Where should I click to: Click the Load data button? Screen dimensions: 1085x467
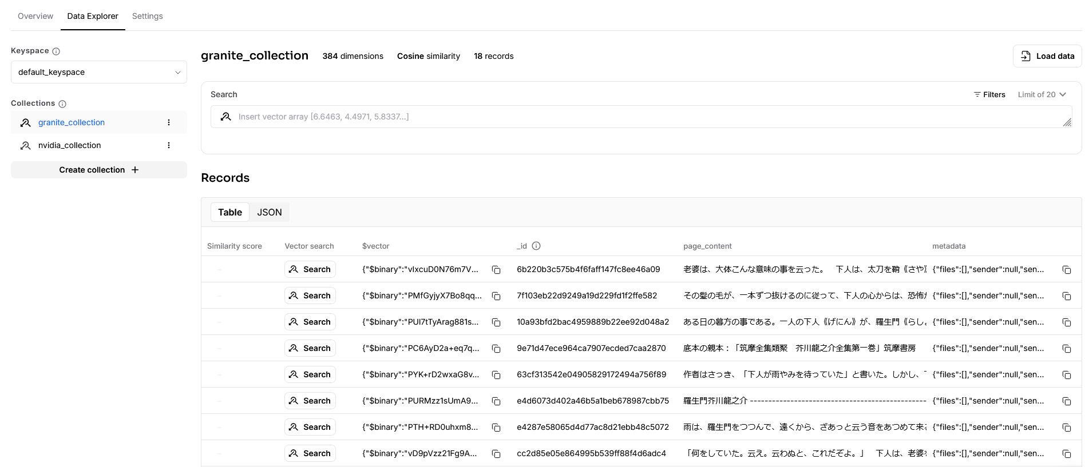click(1047, 56)
